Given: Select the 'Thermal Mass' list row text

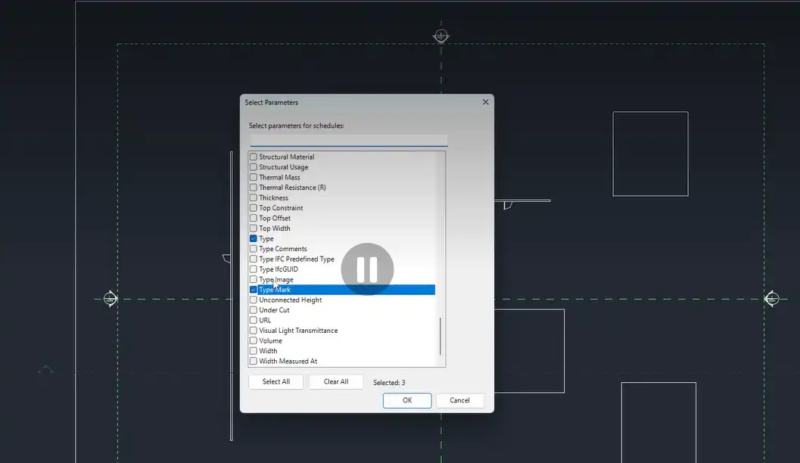Looking at the screenshot, I should coord(279,178).
